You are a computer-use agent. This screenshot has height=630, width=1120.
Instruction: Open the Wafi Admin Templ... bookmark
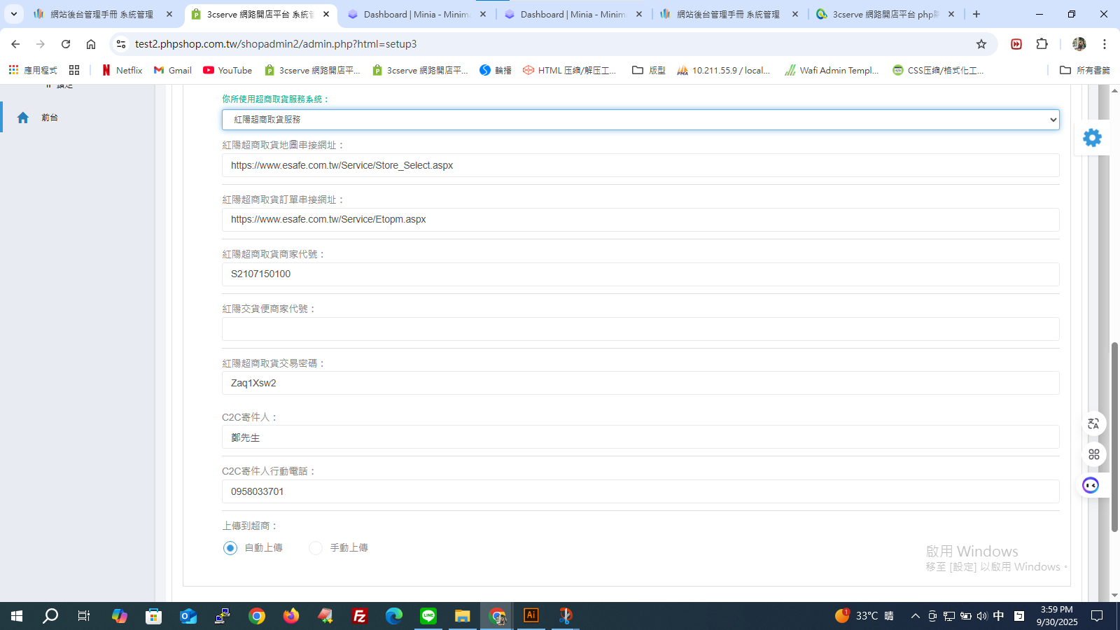pos(832,70)
